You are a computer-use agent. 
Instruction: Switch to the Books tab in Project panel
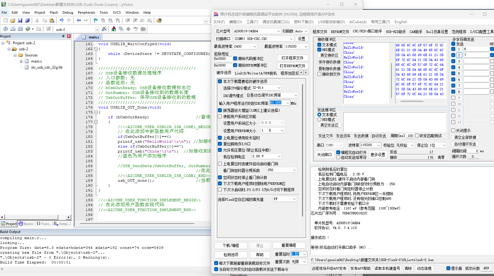point(26,224)
